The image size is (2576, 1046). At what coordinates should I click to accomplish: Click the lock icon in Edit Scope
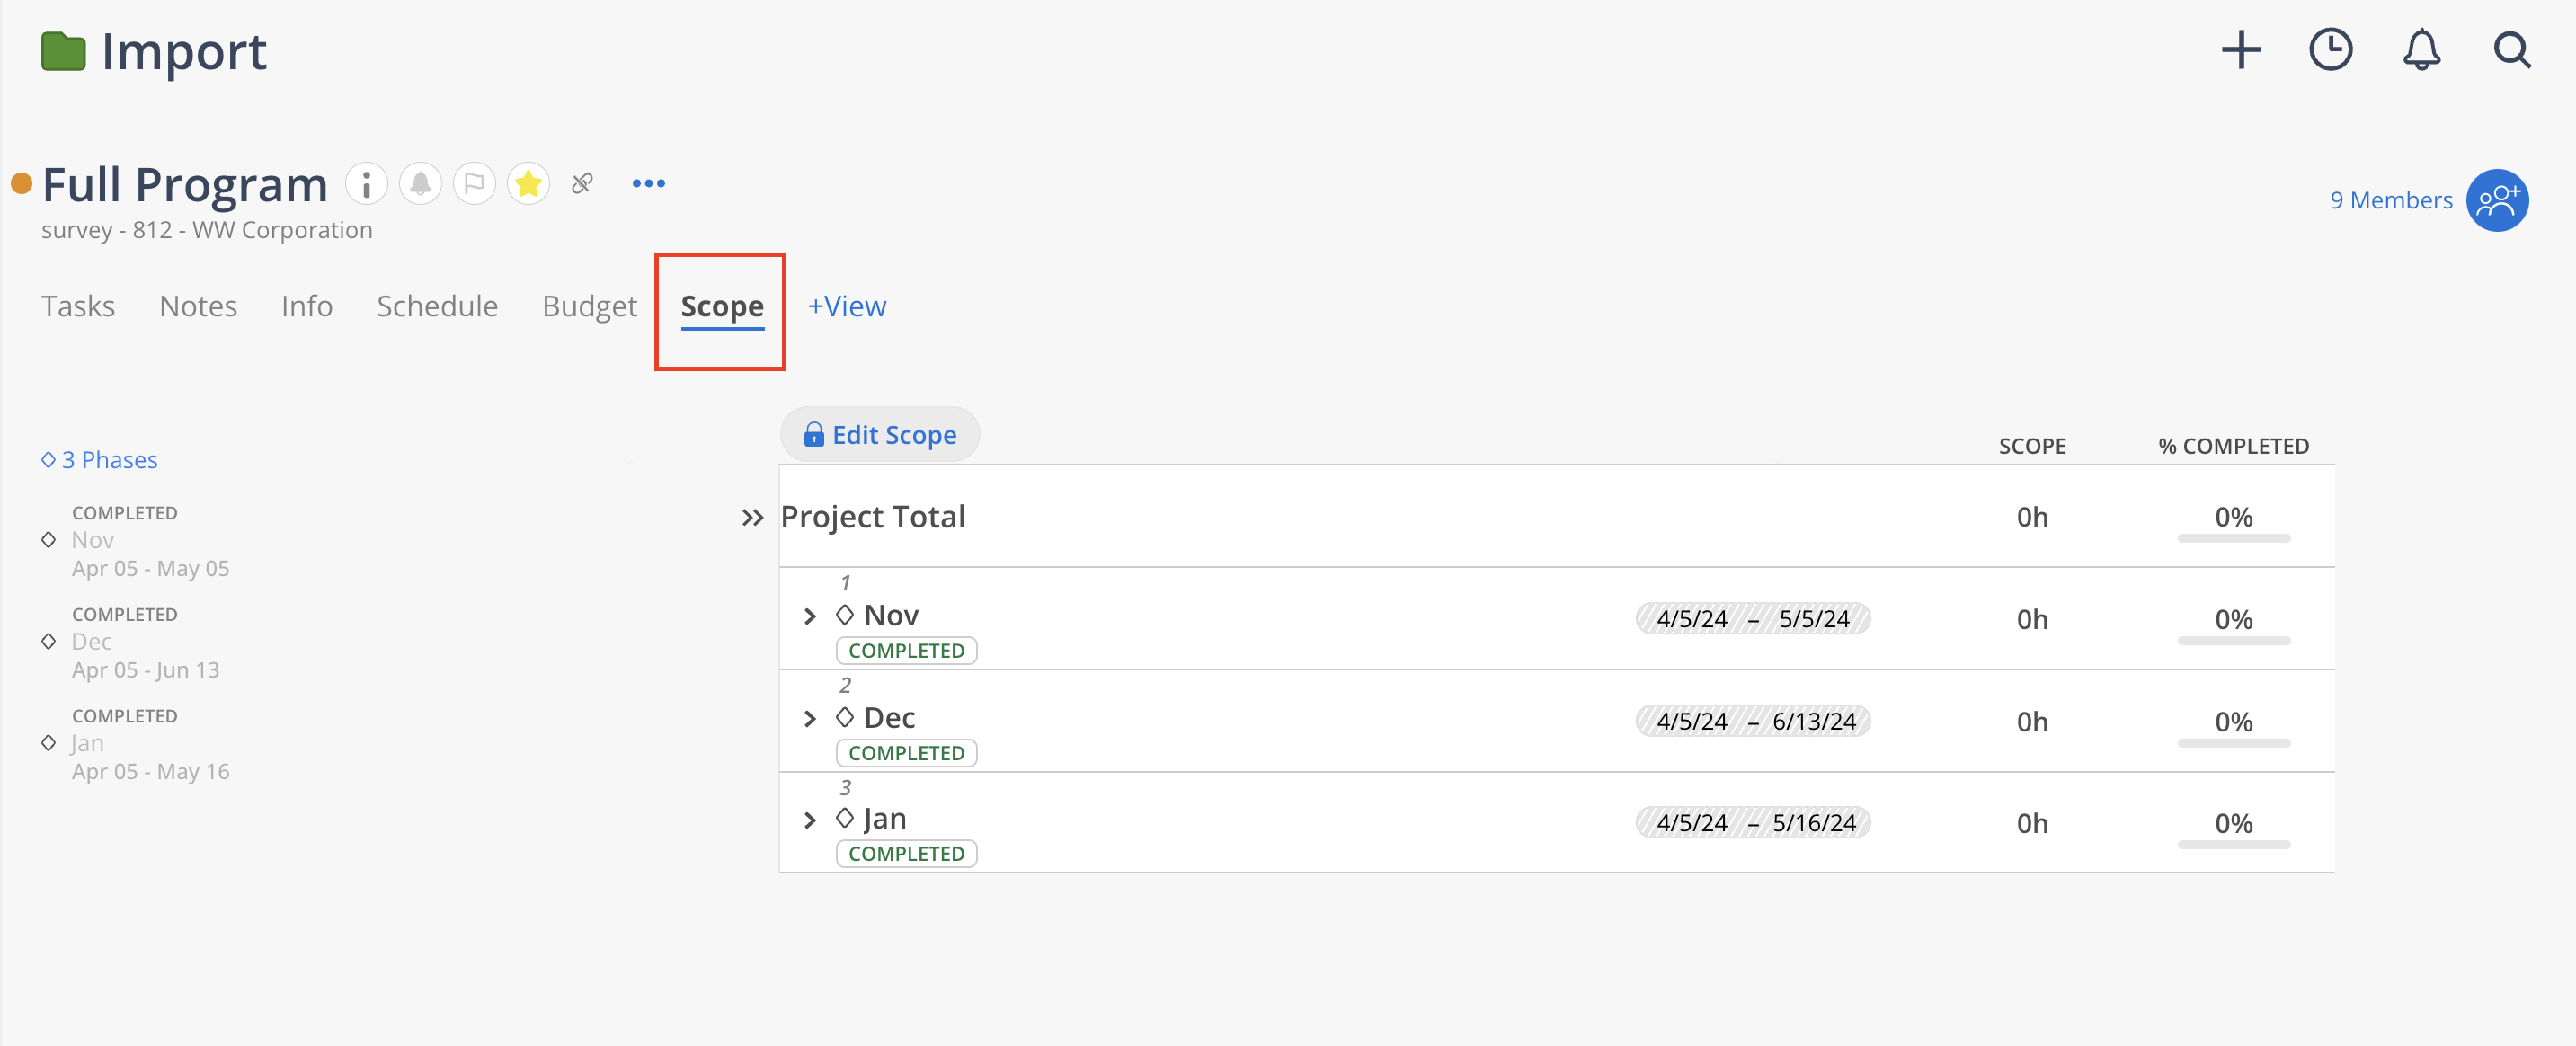(x=814, y=434)
